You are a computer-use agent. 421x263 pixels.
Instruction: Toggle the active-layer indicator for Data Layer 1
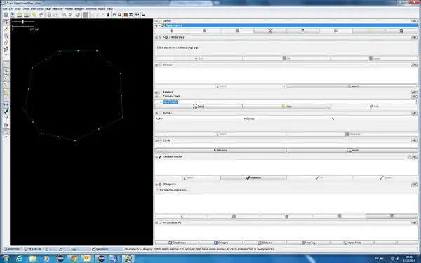pyautogui.click(x=156, y=25)
